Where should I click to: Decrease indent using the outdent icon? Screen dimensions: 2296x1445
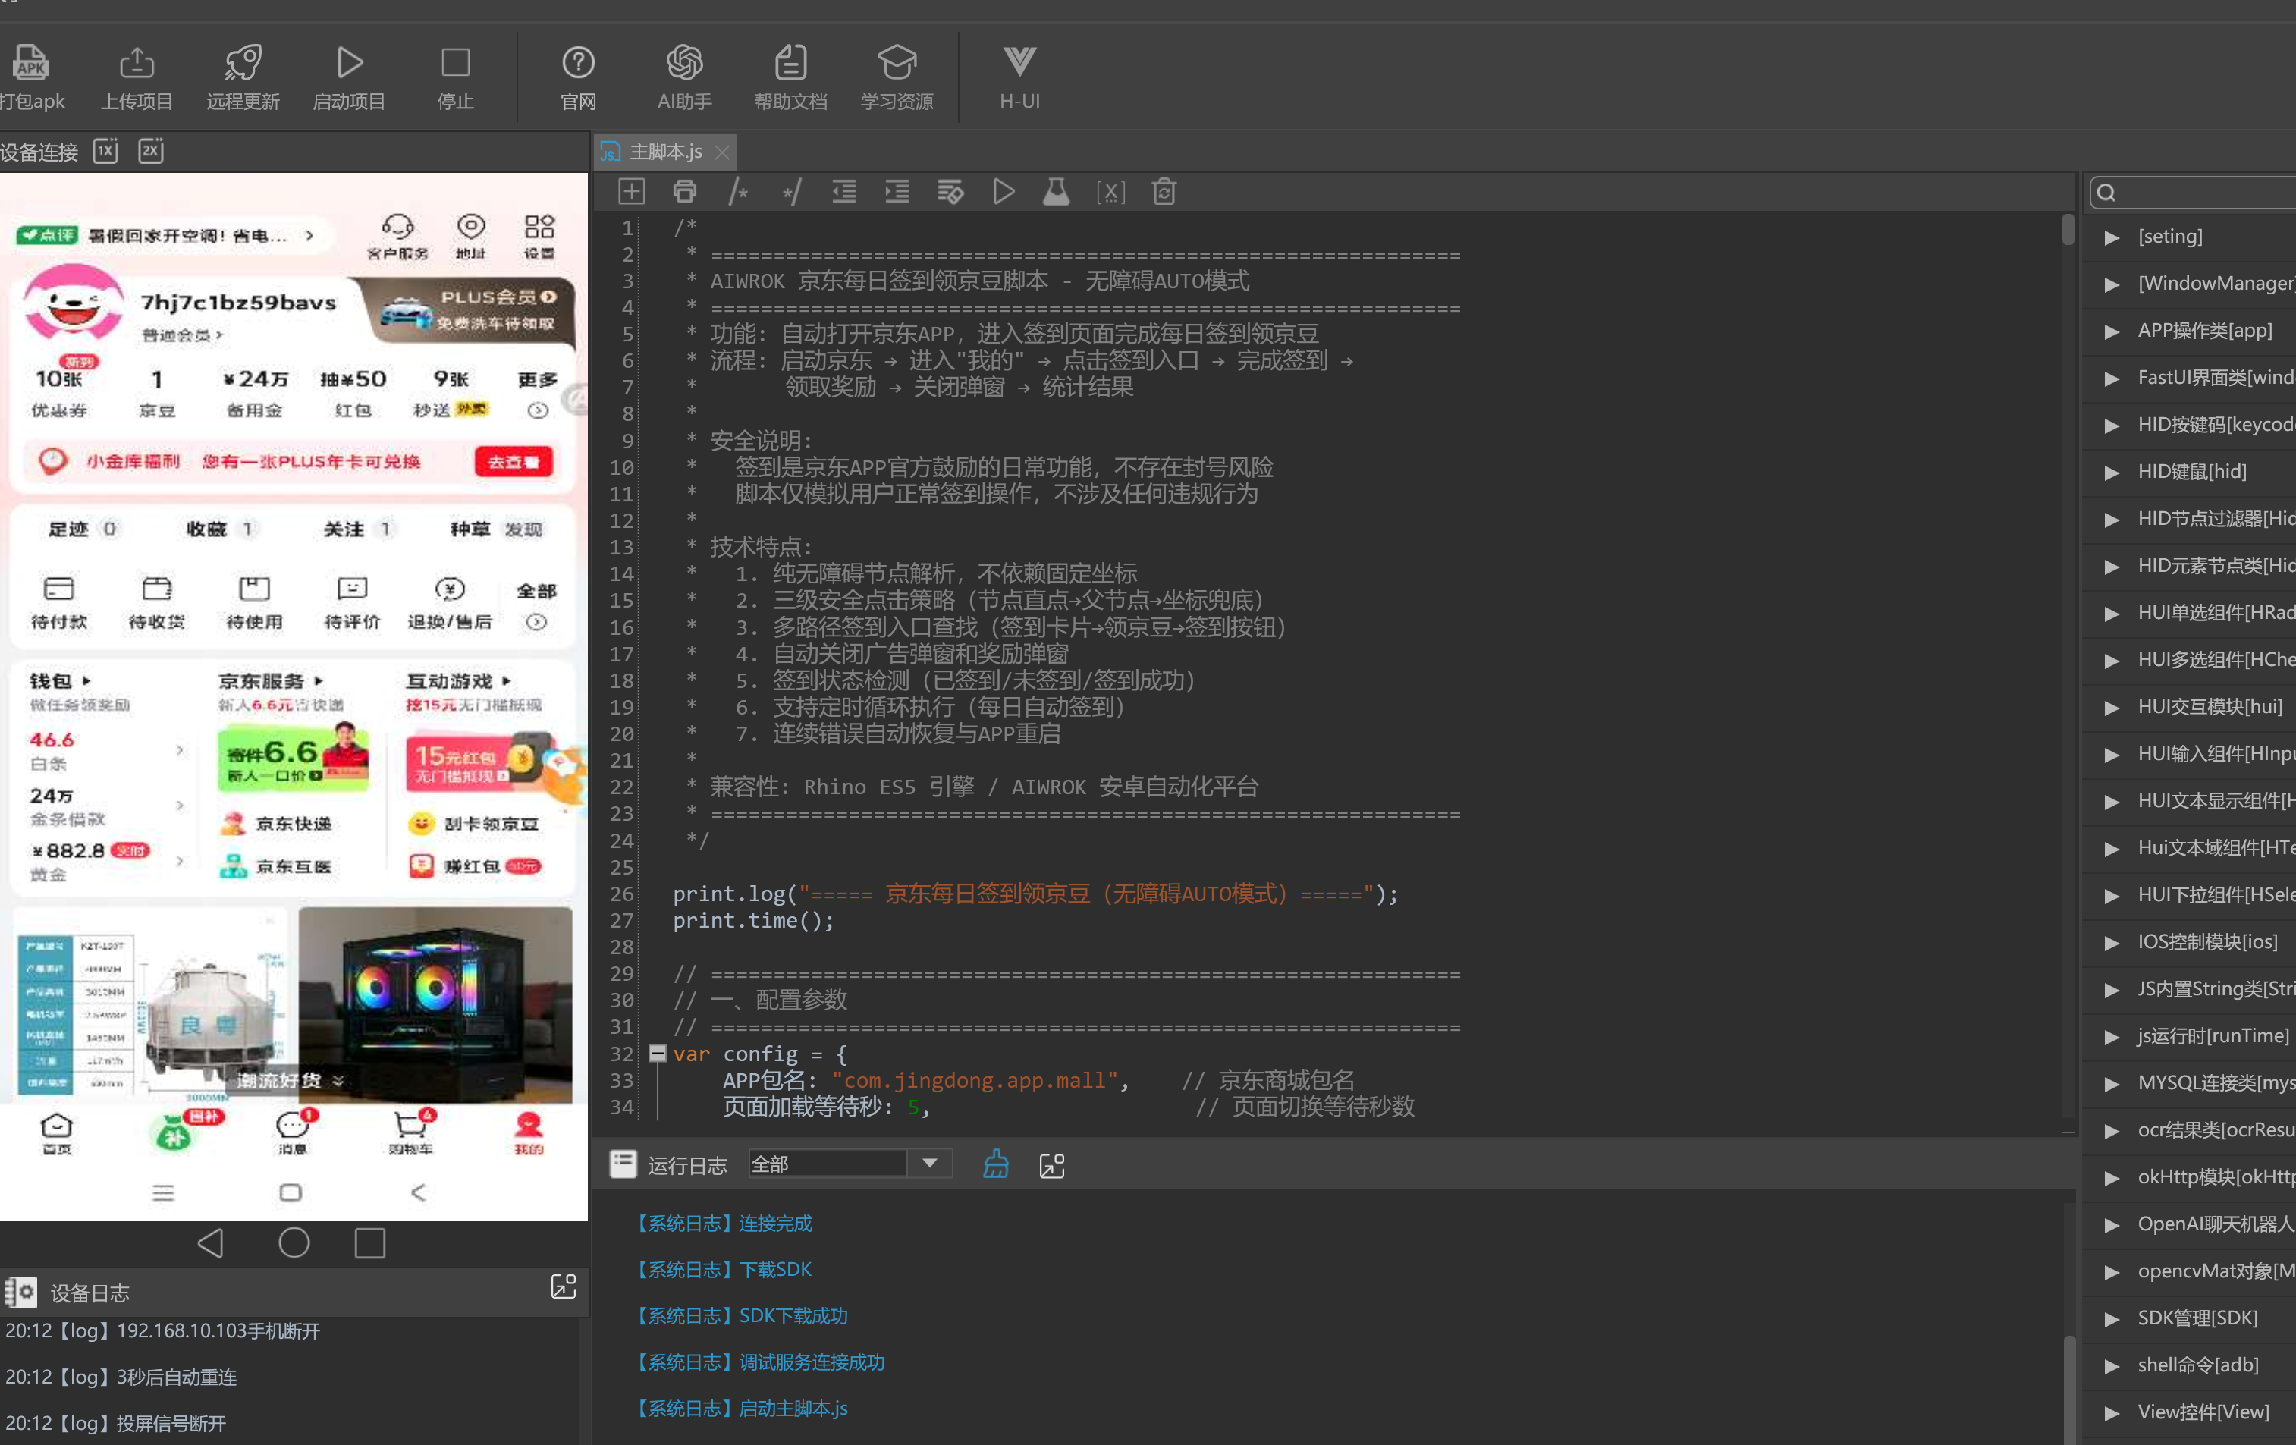click(x=843, y=192)
